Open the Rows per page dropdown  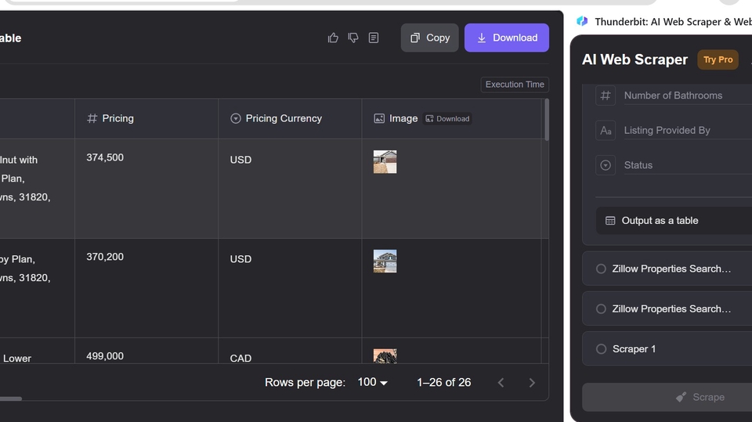(x=372, y=383)
